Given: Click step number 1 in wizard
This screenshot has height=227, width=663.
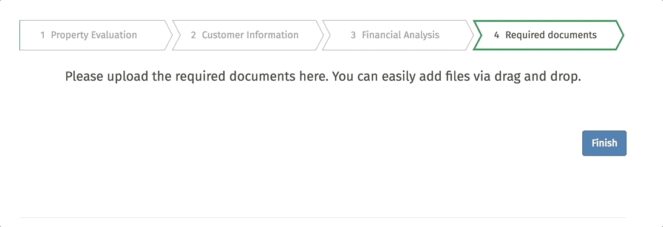Looking at the screenshot, I should [x=42, y=35].
